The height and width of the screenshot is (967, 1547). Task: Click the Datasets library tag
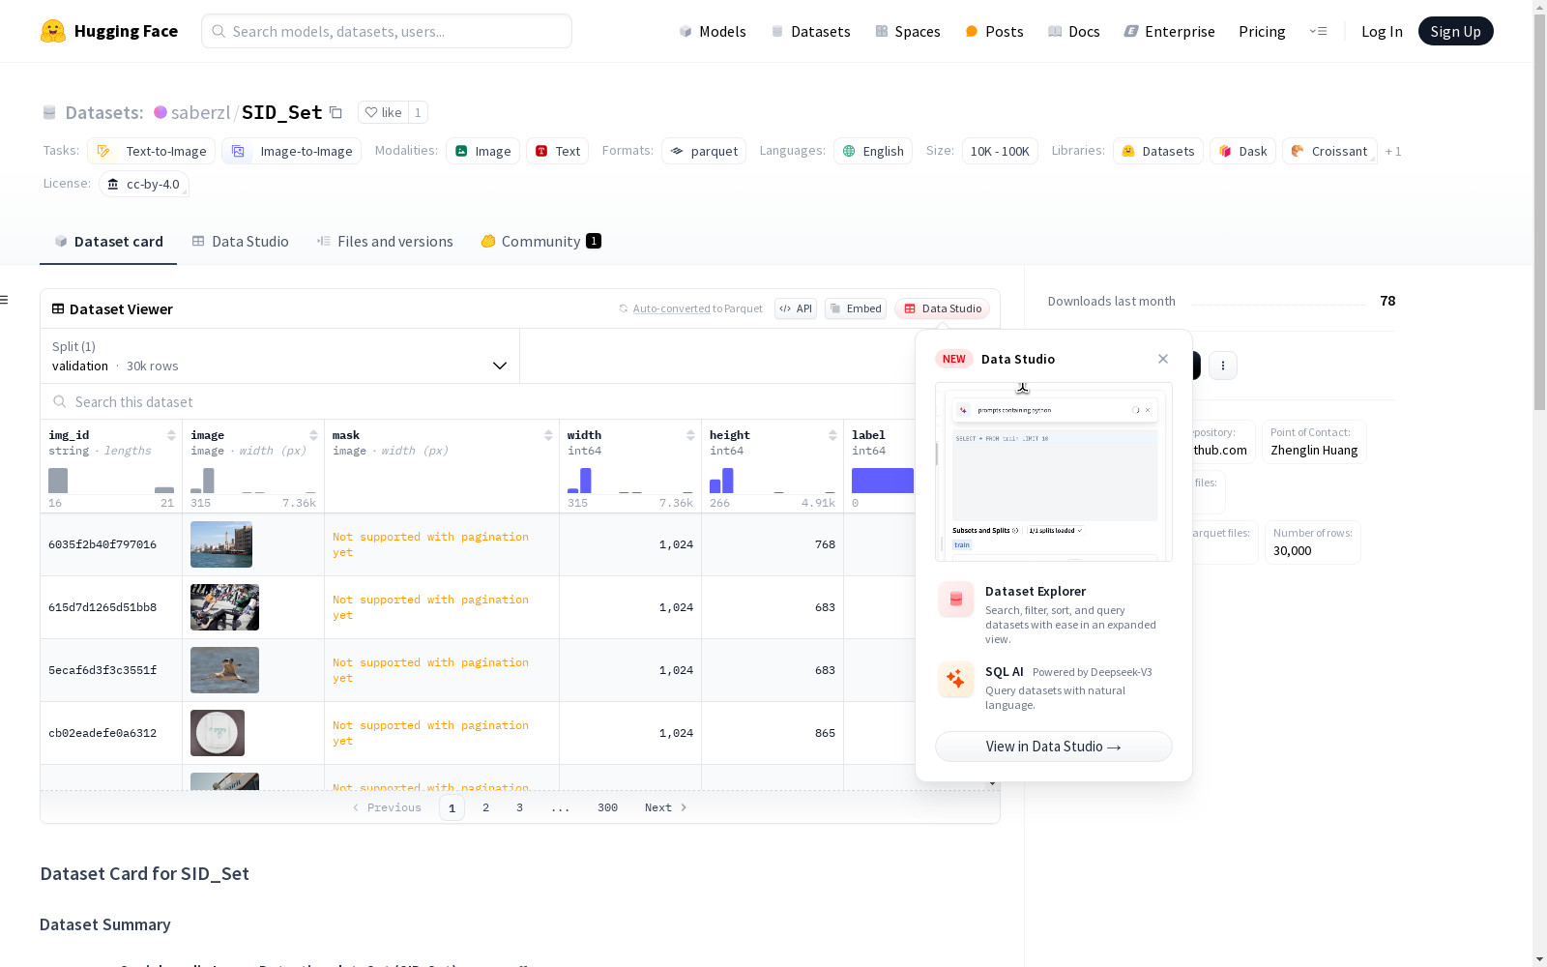pos(1158,151)
